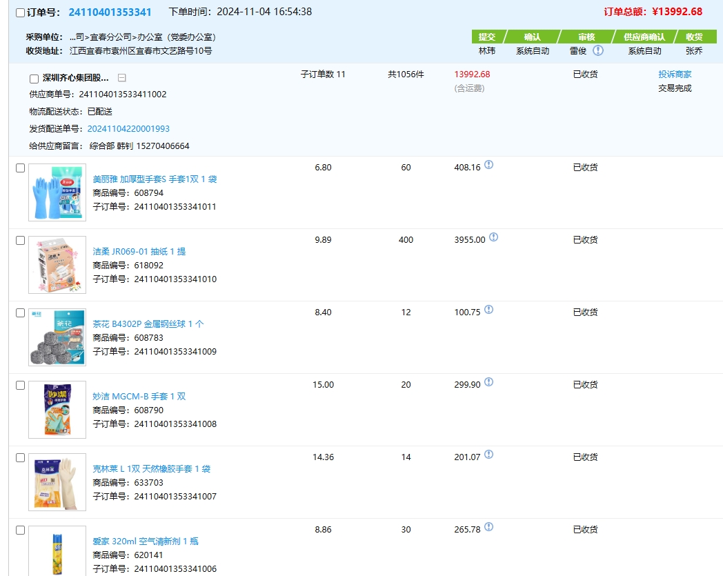Image resolution: width=723 pixels, height=576 pixels.
Task: Click the 提交 workflow step
Action: [488, 37]
